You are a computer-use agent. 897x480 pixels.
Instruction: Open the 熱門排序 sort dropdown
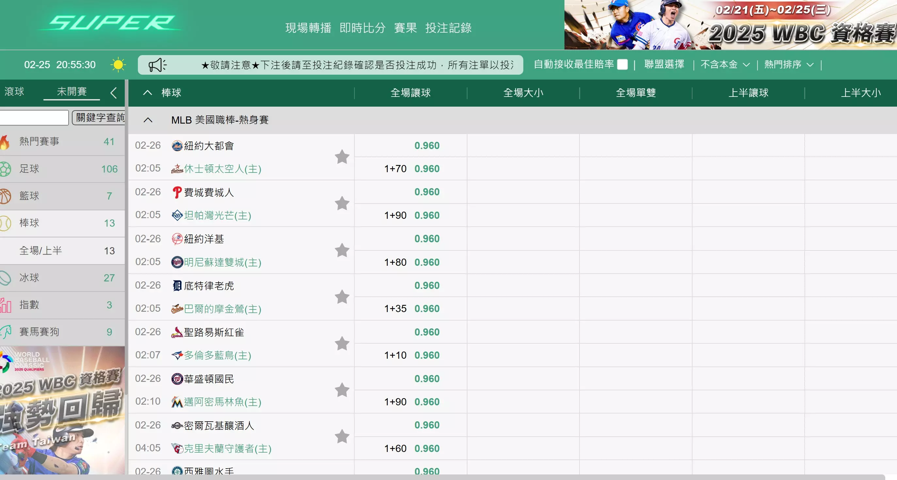(789, 65)
